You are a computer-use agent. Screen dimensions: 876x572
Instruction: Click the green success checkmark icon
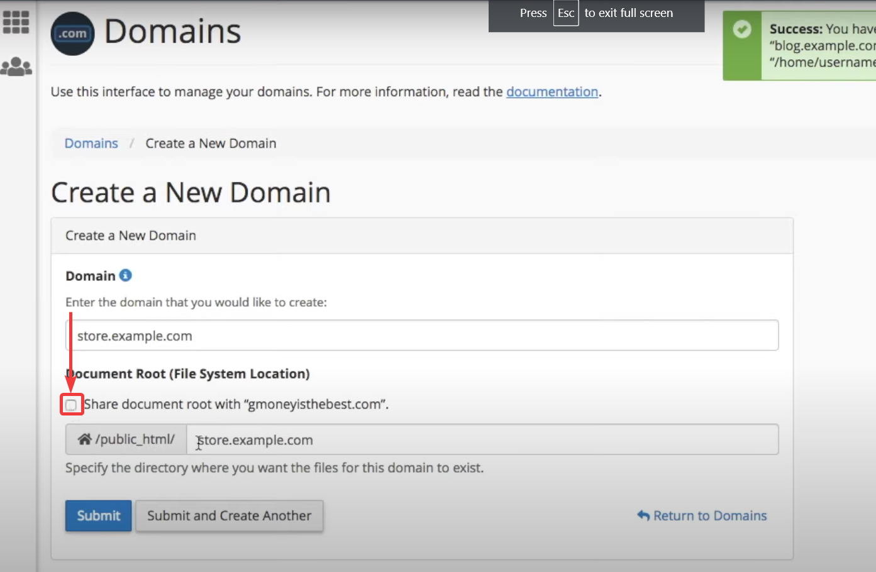pos(742,29)
